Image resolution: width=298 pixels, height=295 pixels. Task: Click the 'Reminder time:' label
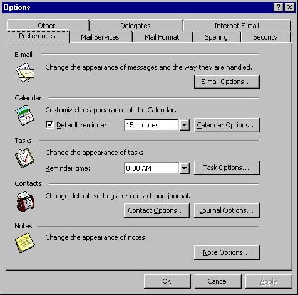68,168
